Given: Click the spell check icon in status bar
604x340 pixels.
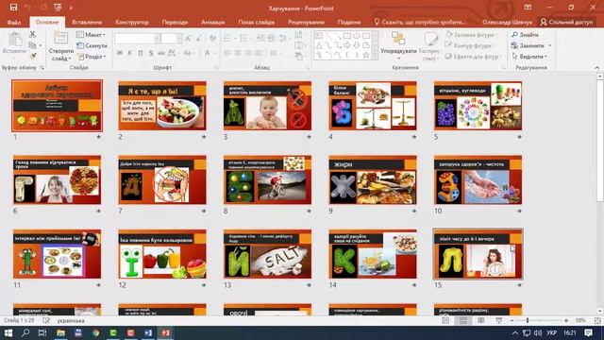Looking at the screenshot, I should click(x=46, y=321).
